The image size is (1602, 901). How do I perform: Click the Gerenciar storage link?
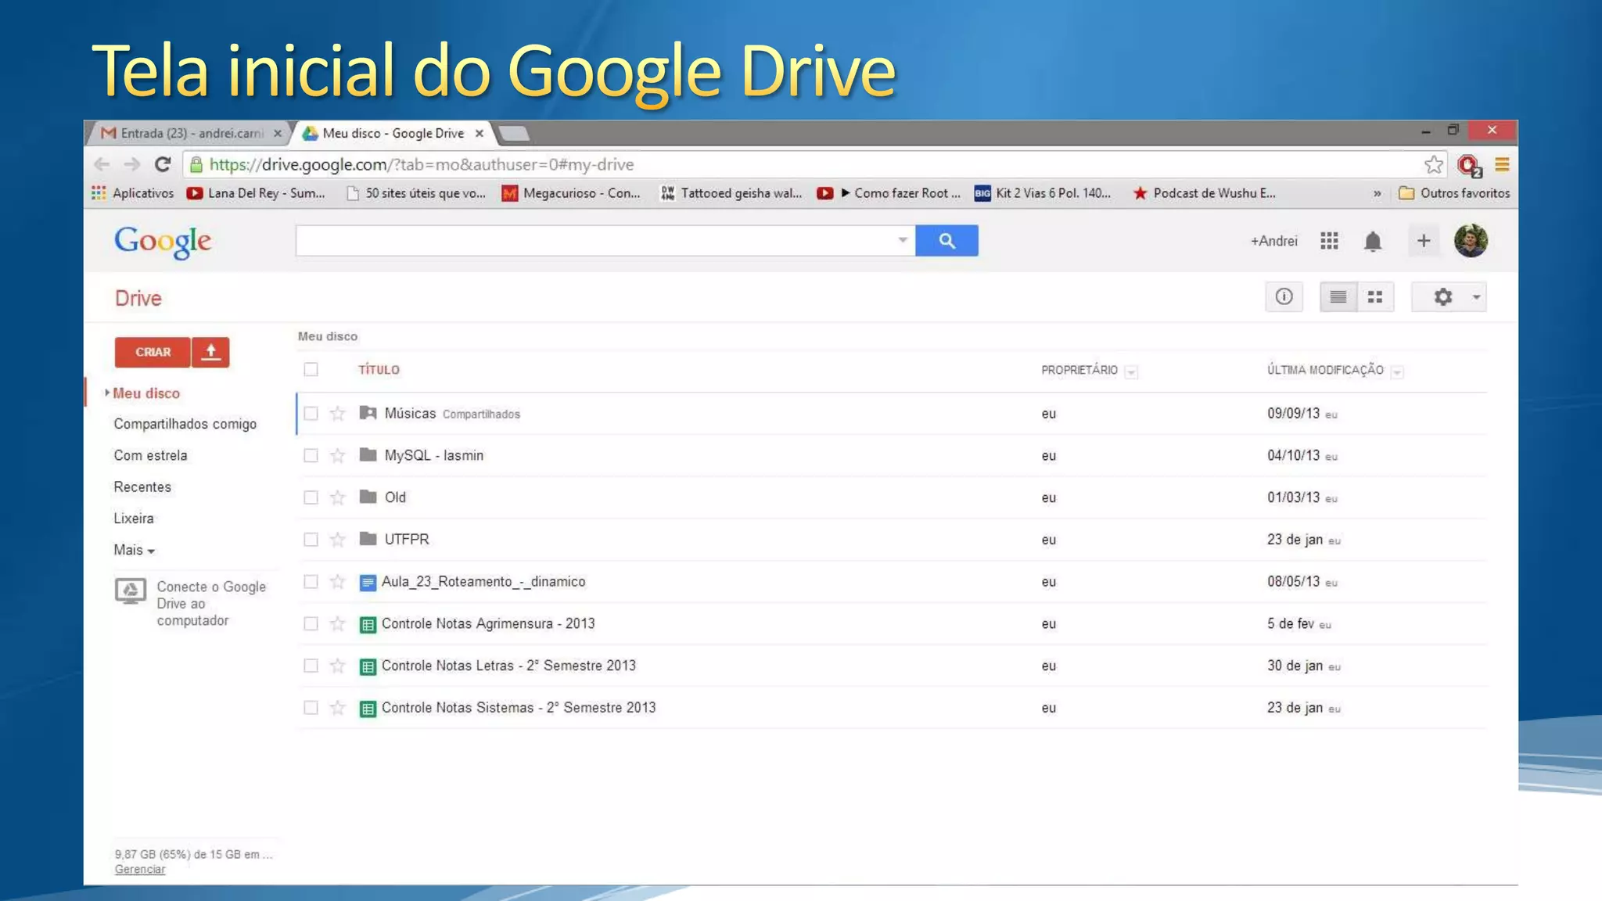(x=139, y=870)
